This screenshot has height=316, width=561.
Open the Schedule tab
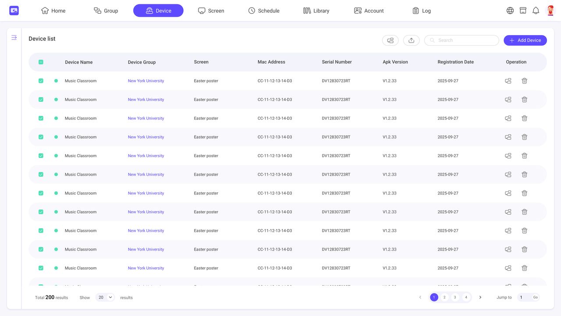click(264, 11)
